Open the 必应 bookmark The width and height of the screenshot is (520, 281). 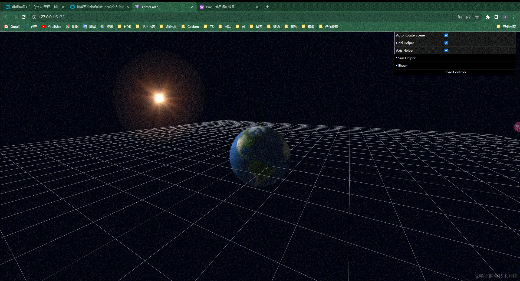pyautogui.click(x=31, y=26)
